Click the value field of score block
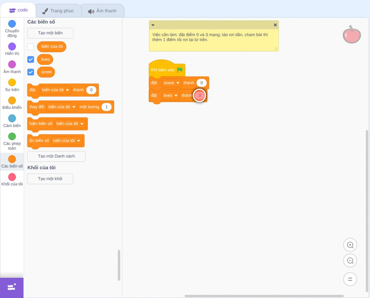This screenshot has width=370, height=298. (x=202, y=83)
